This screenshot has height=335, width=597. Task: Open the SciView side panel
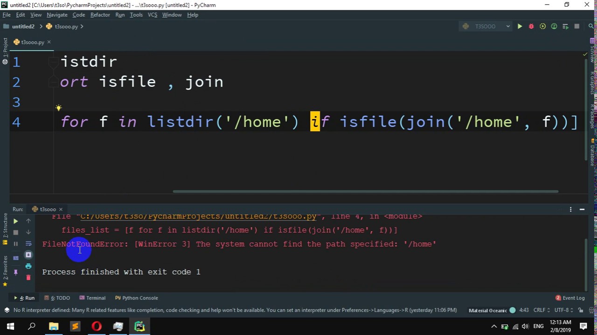pyautogui.click(x=592, y=51)
